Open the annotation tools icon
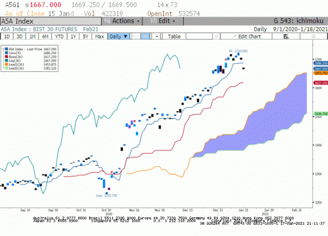 [x=286, y=37]
